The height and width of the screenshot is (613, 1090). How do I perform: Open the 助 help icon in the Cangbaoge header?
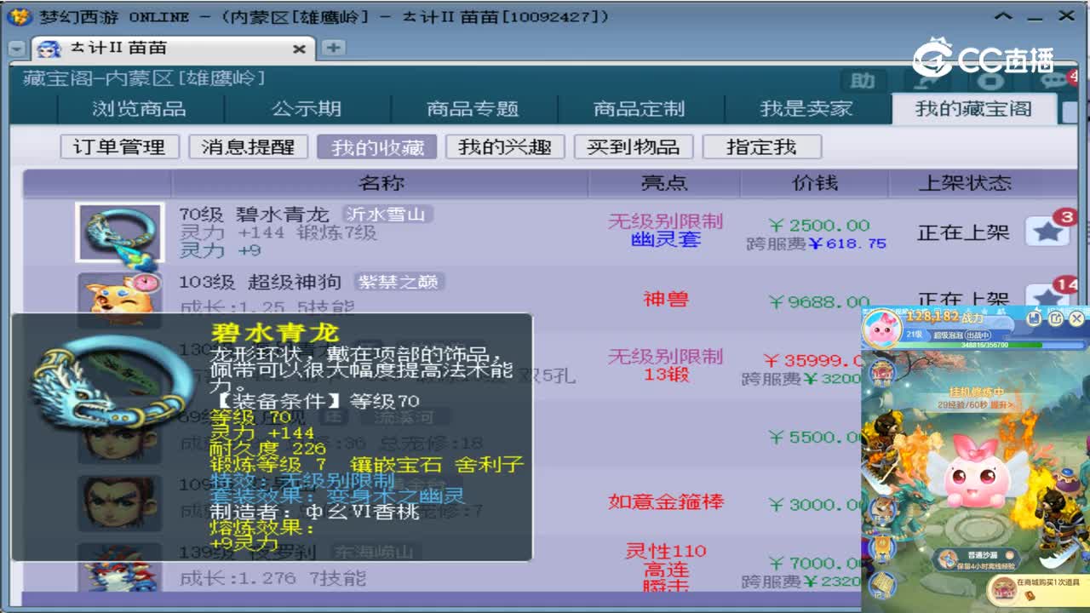pos(861,80)
